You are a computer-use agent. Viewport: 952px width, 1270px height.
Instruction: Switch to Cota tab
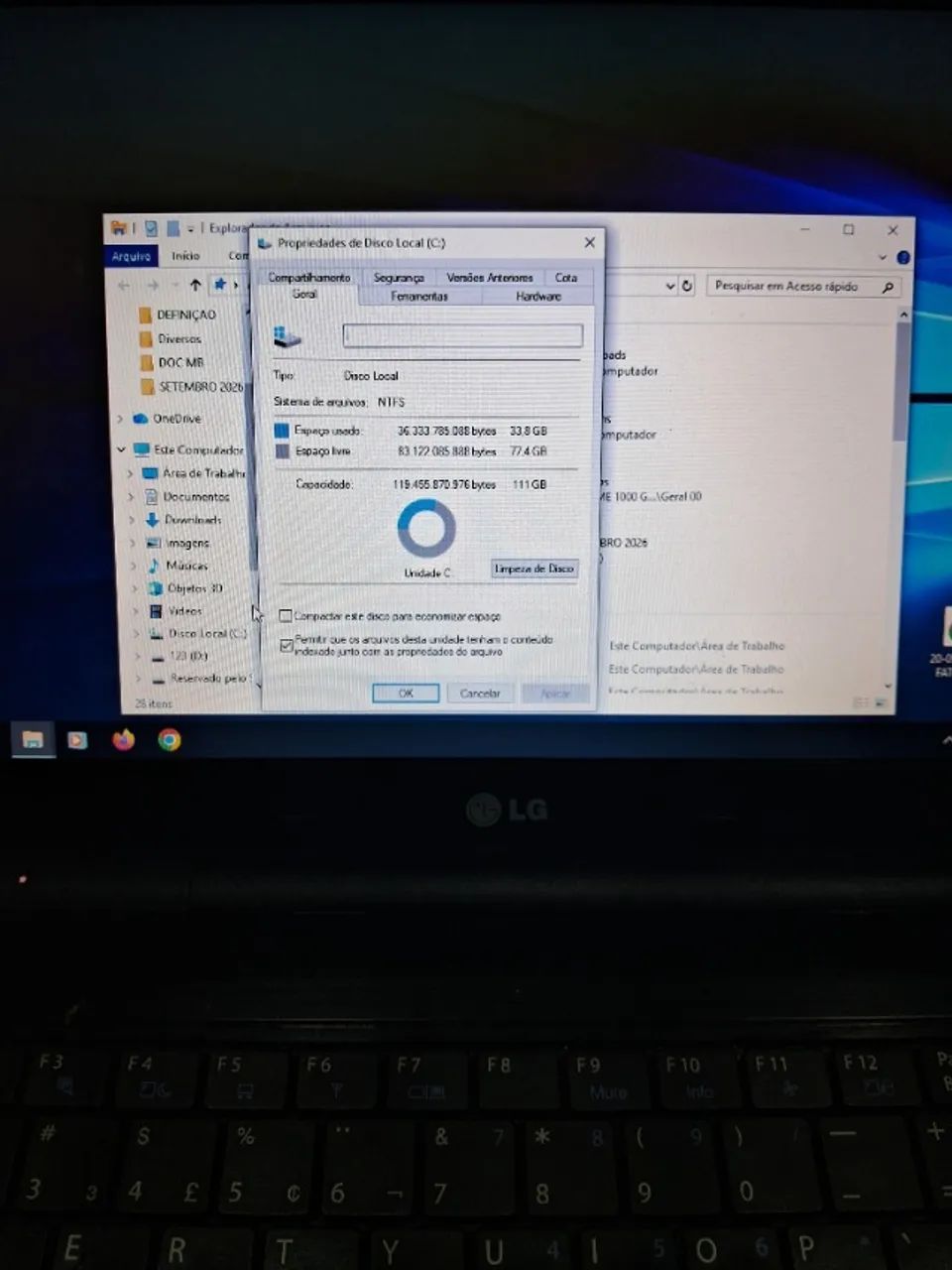point(566,278)
